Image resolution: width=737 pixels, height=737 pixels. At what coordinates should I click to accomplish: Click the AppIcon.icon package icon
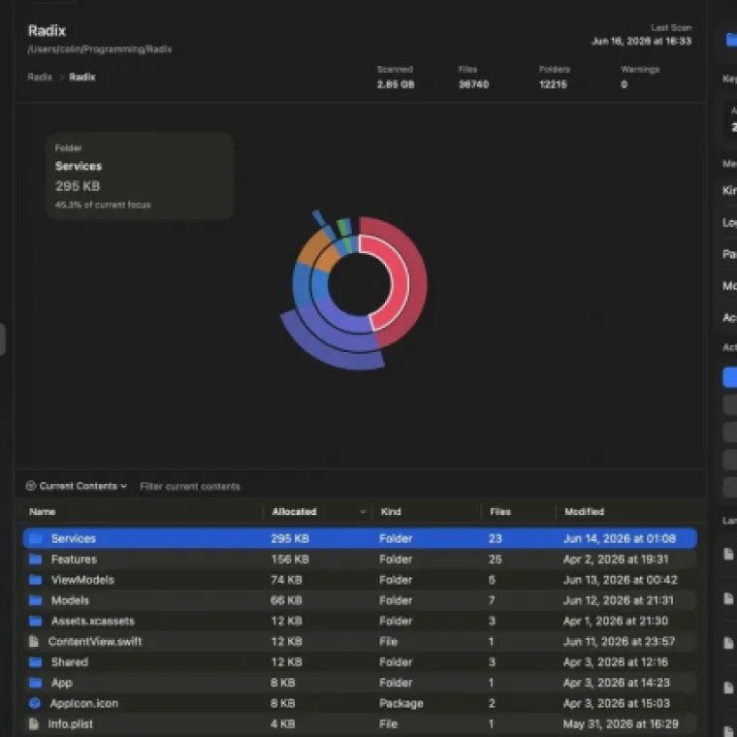coord(35,703)
